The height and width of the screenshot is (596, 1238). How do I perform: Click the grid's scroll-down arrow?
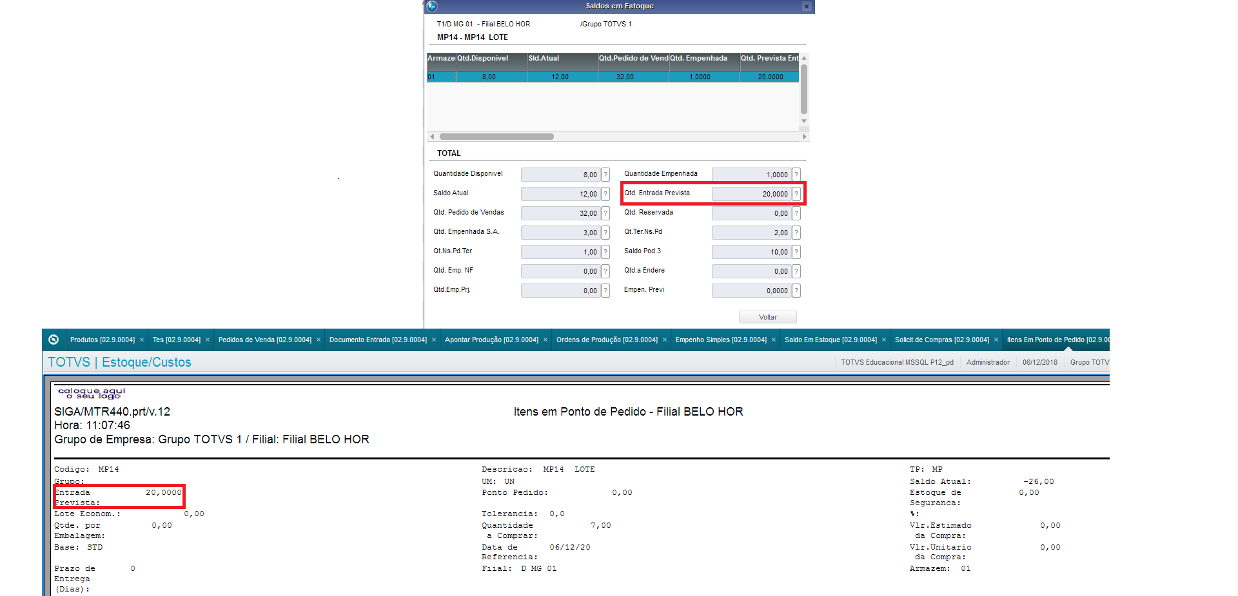click(804, 121)
